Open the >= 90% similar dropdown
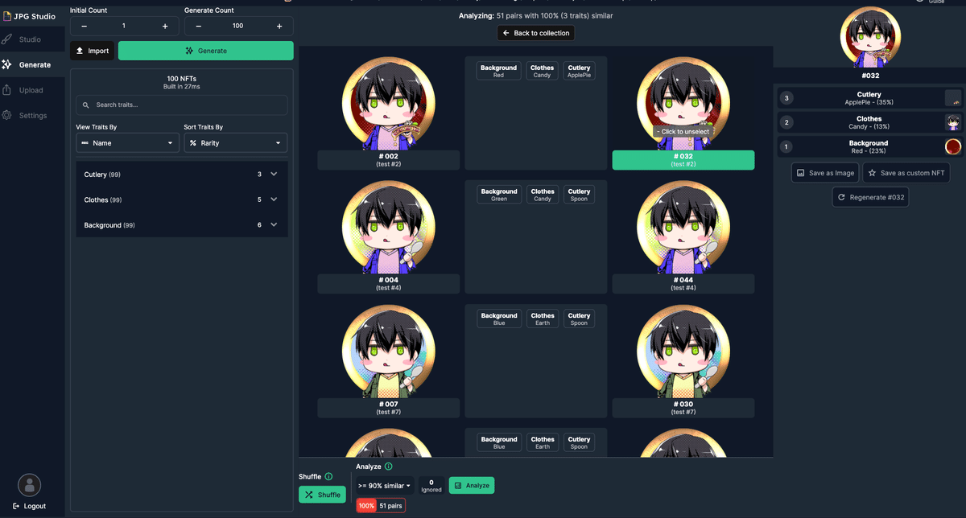The image size is (966, 518). pos(385,486)
